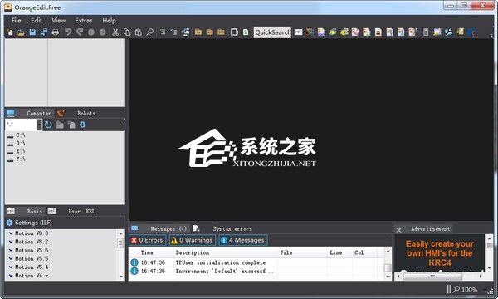
Task: Click the Settings (ILF) gear icon
Action: tap(10, 223)
